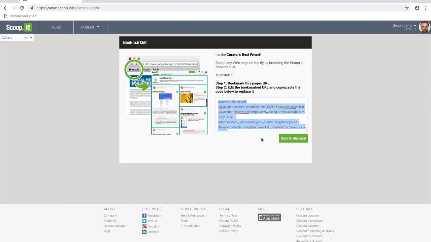Expand the Benoit Lamy account dropdown
Image resolution: width=431 pixels, height=242 pixels.
404,26
